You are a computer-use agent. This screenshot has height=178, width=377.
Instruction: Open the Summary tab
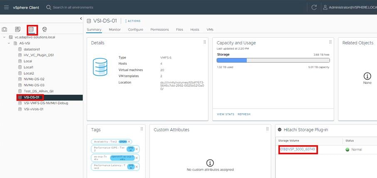[94, 29]
